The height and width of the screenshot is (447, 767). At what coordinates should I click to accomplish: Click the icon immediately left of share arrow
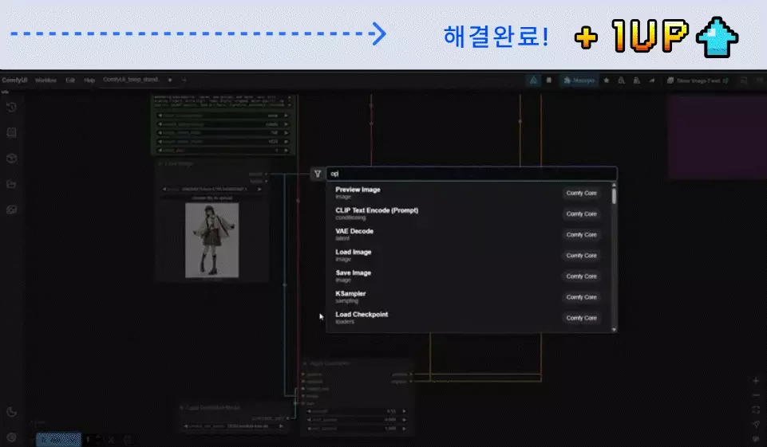636,80
